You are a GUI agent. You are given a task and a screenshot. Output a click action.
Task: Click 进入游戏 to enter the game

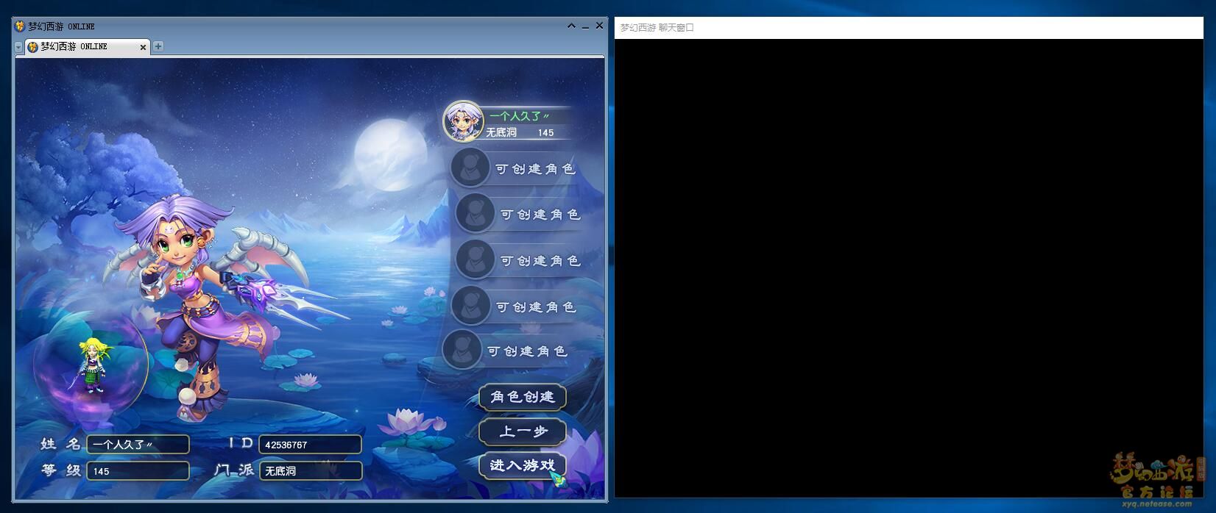(523, 465)
